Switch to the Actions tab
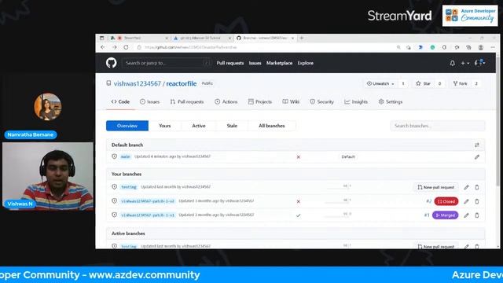This screenshot has height=283, width=503. [x=226, y=101]
